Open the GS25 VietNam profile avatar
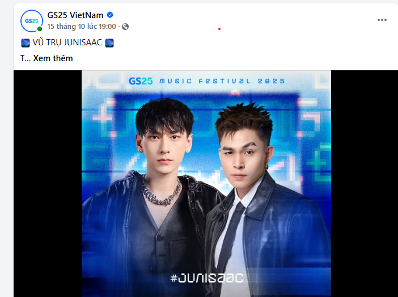 coord(32,21)
